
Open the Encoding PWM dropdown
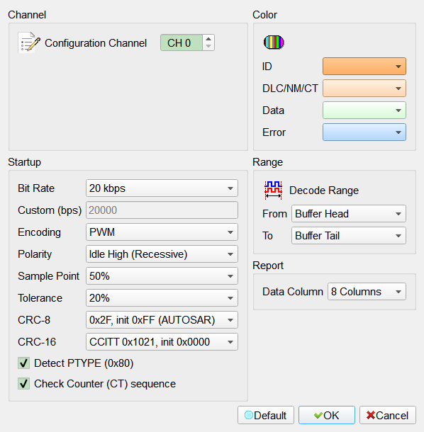tap(162, 232)
